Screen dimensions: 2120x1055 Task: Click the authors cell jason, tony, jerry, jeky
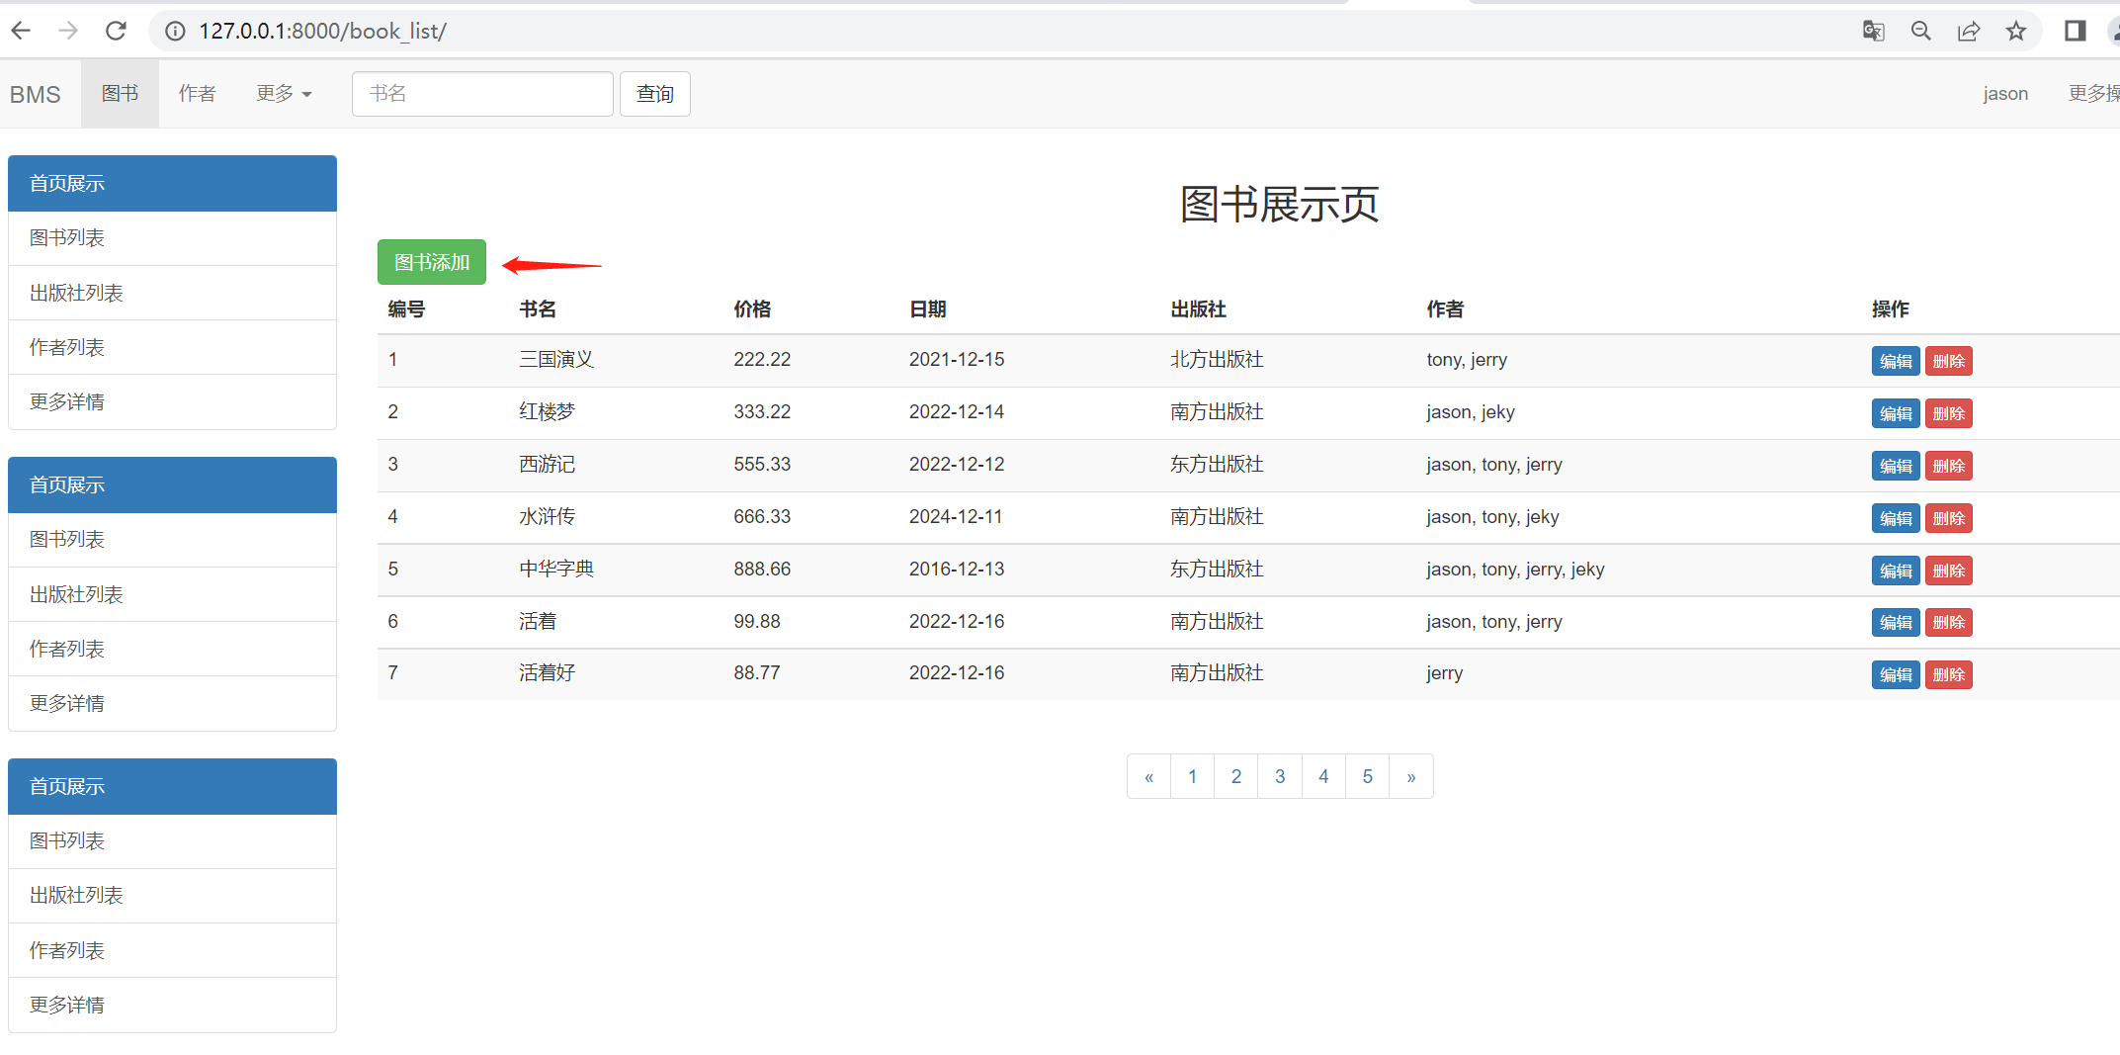point(1515,570)
